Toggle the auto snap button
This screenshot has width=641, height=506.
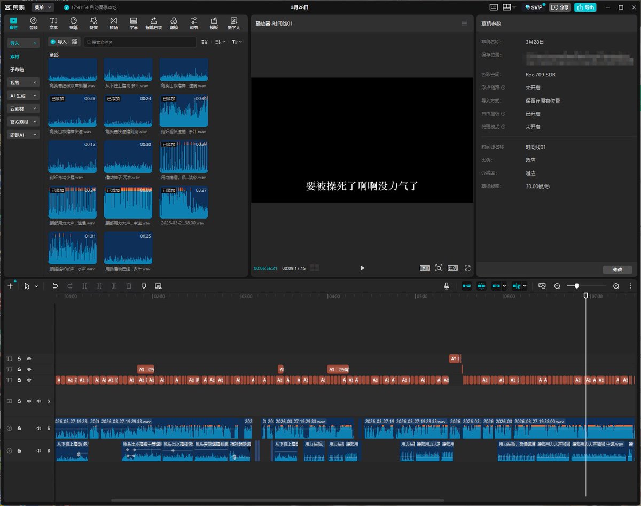coord(481,286)
